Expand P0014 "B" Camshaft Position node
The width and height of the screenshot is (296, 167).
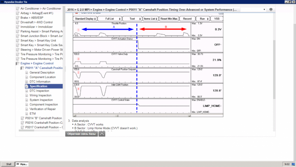point(22,118)
